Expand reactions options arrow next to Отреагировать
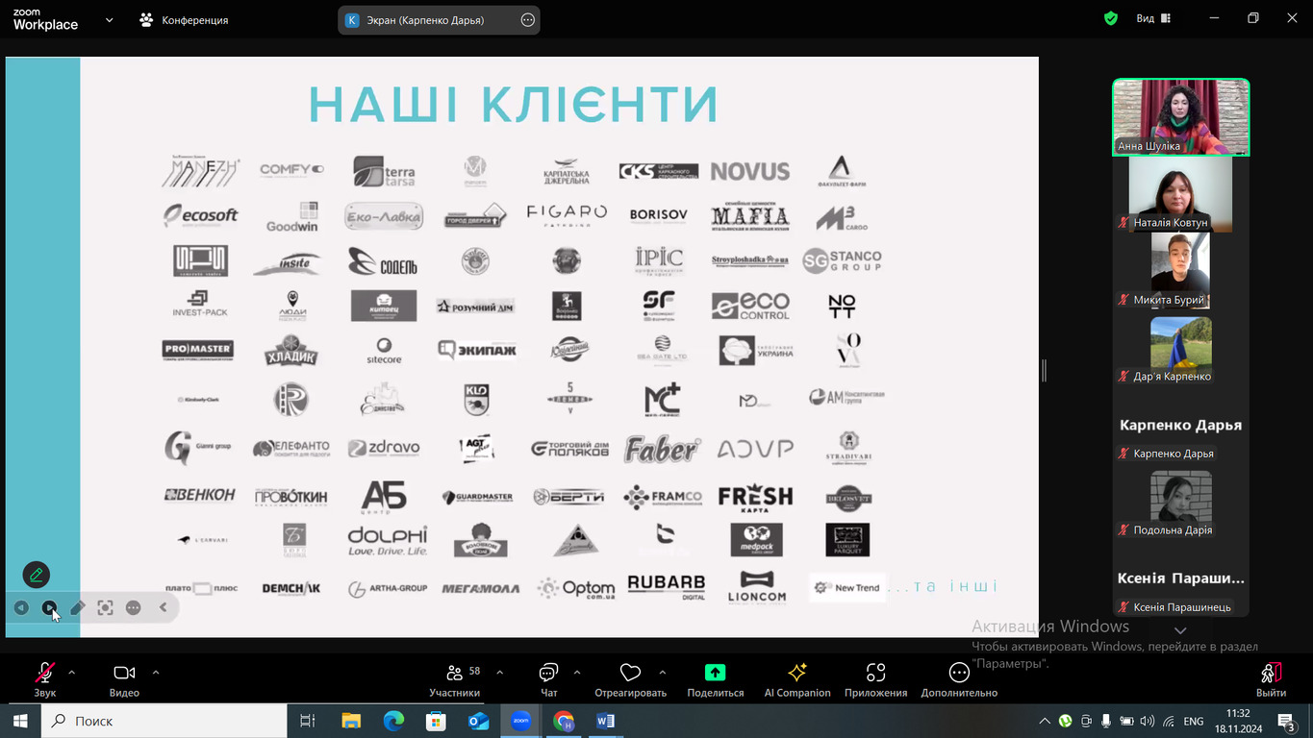 coord(662,673)
